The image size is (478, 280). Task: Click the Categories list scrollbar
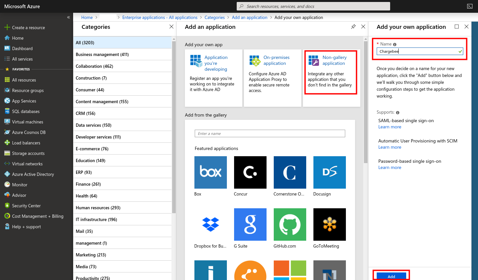[x=174, y=127]
